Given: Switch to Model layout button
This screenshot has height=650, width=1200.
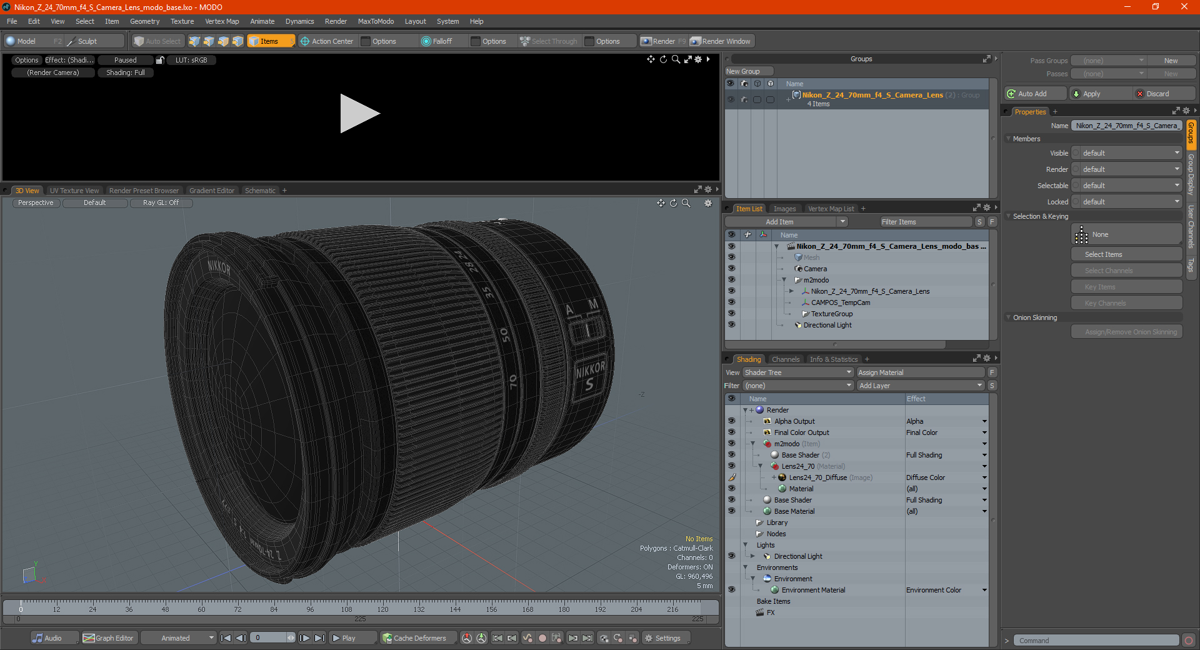Looking at the screenshot, I should pyautogui.click(x=32, y=41).
